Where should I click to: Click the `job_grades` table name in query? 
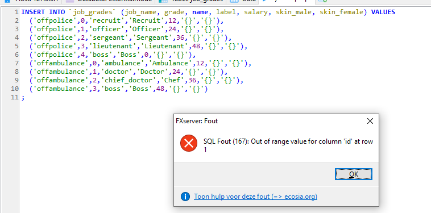93,12
